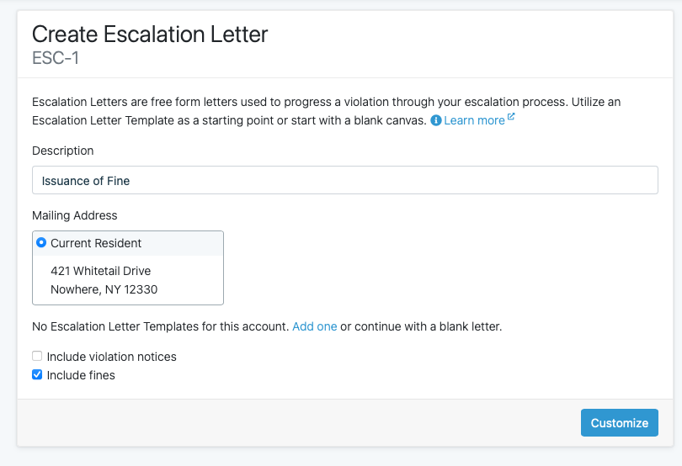Click the Include fines label text
This screenshot has width=682, height=466.
click(x=81, y=375)
